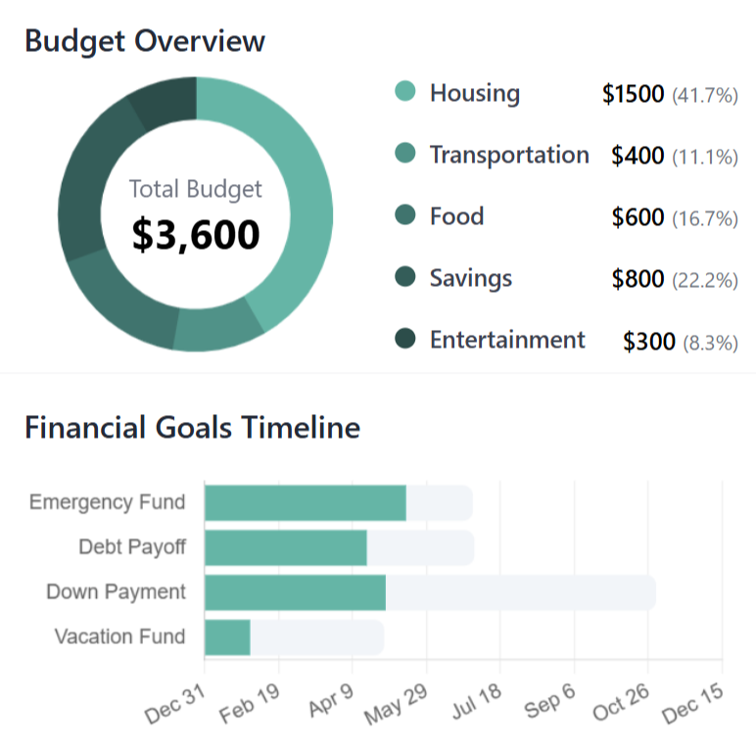Click the Entertainment legend color dot
The image size is (756, 747).
pyautogui.click(x=405, y=340)
